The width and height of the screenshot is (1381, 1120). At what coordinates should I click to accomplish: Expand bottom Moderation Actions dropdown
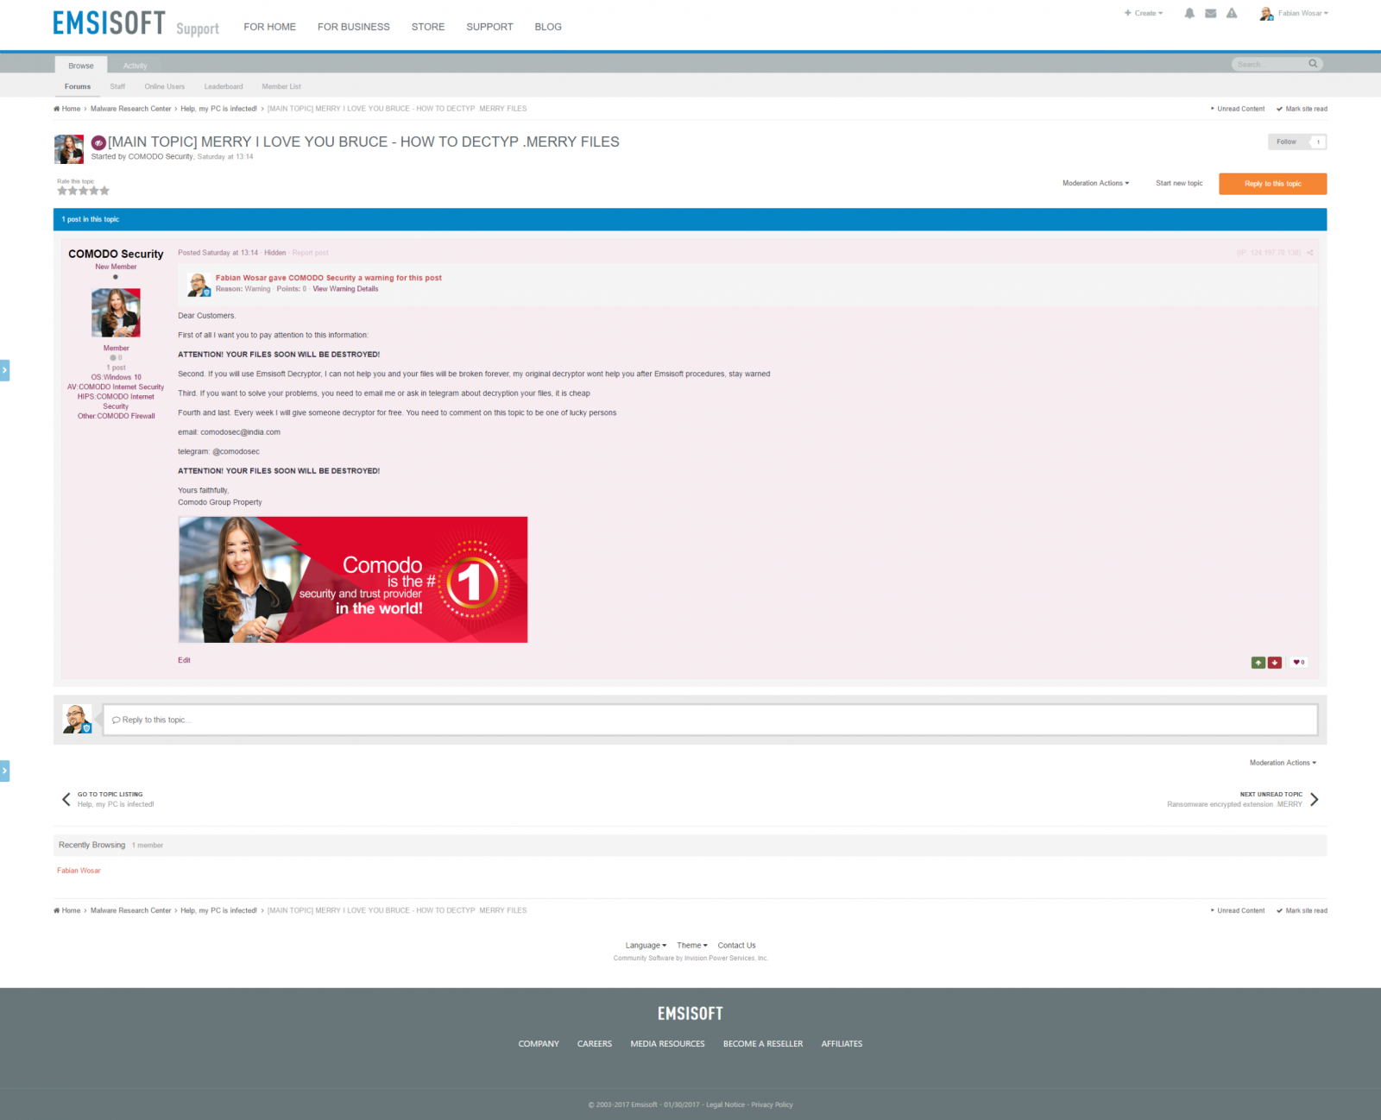1283,763
